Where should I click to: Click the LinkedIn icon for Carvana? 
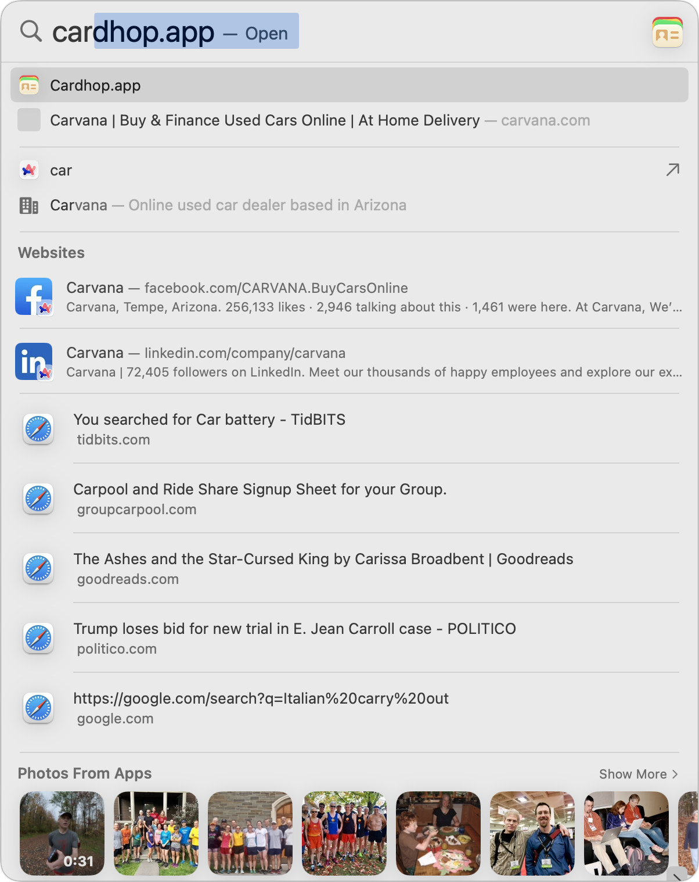pyautogui.click(x=34, y=361)
